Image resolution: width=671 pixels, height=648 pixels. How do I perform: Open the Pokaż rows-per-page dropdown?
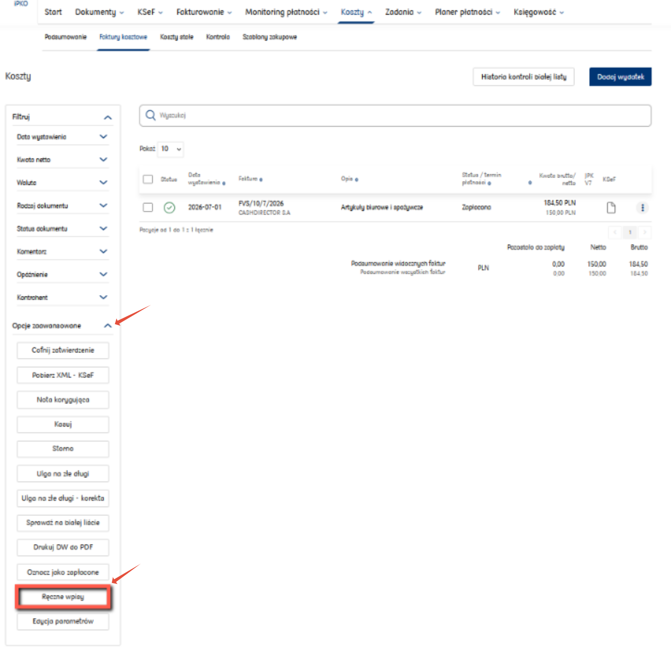pos(171,149)
